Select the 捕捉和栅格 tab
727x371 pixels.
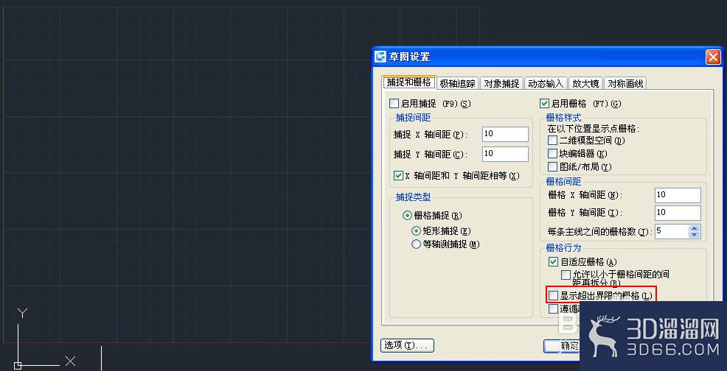point(409,83)
